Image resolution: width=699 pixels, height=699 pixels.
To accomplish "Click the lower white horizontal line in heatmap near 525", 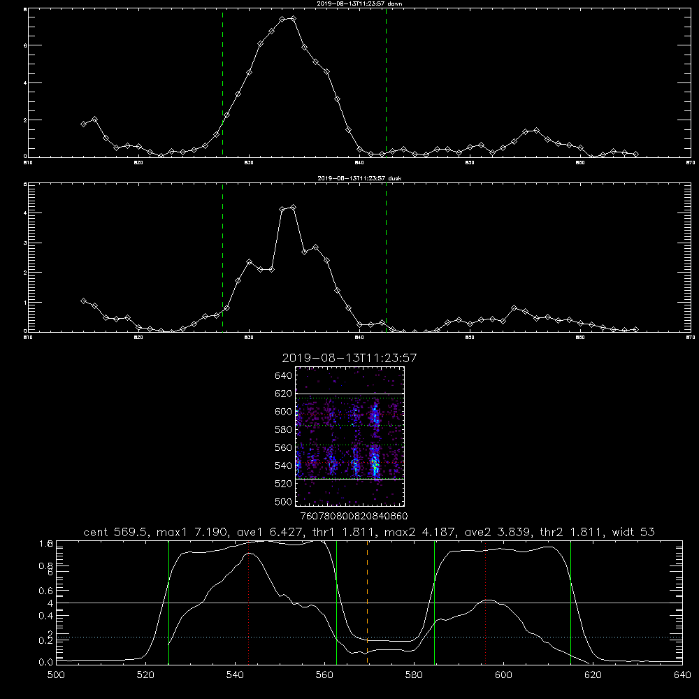I will coord(350,480).
